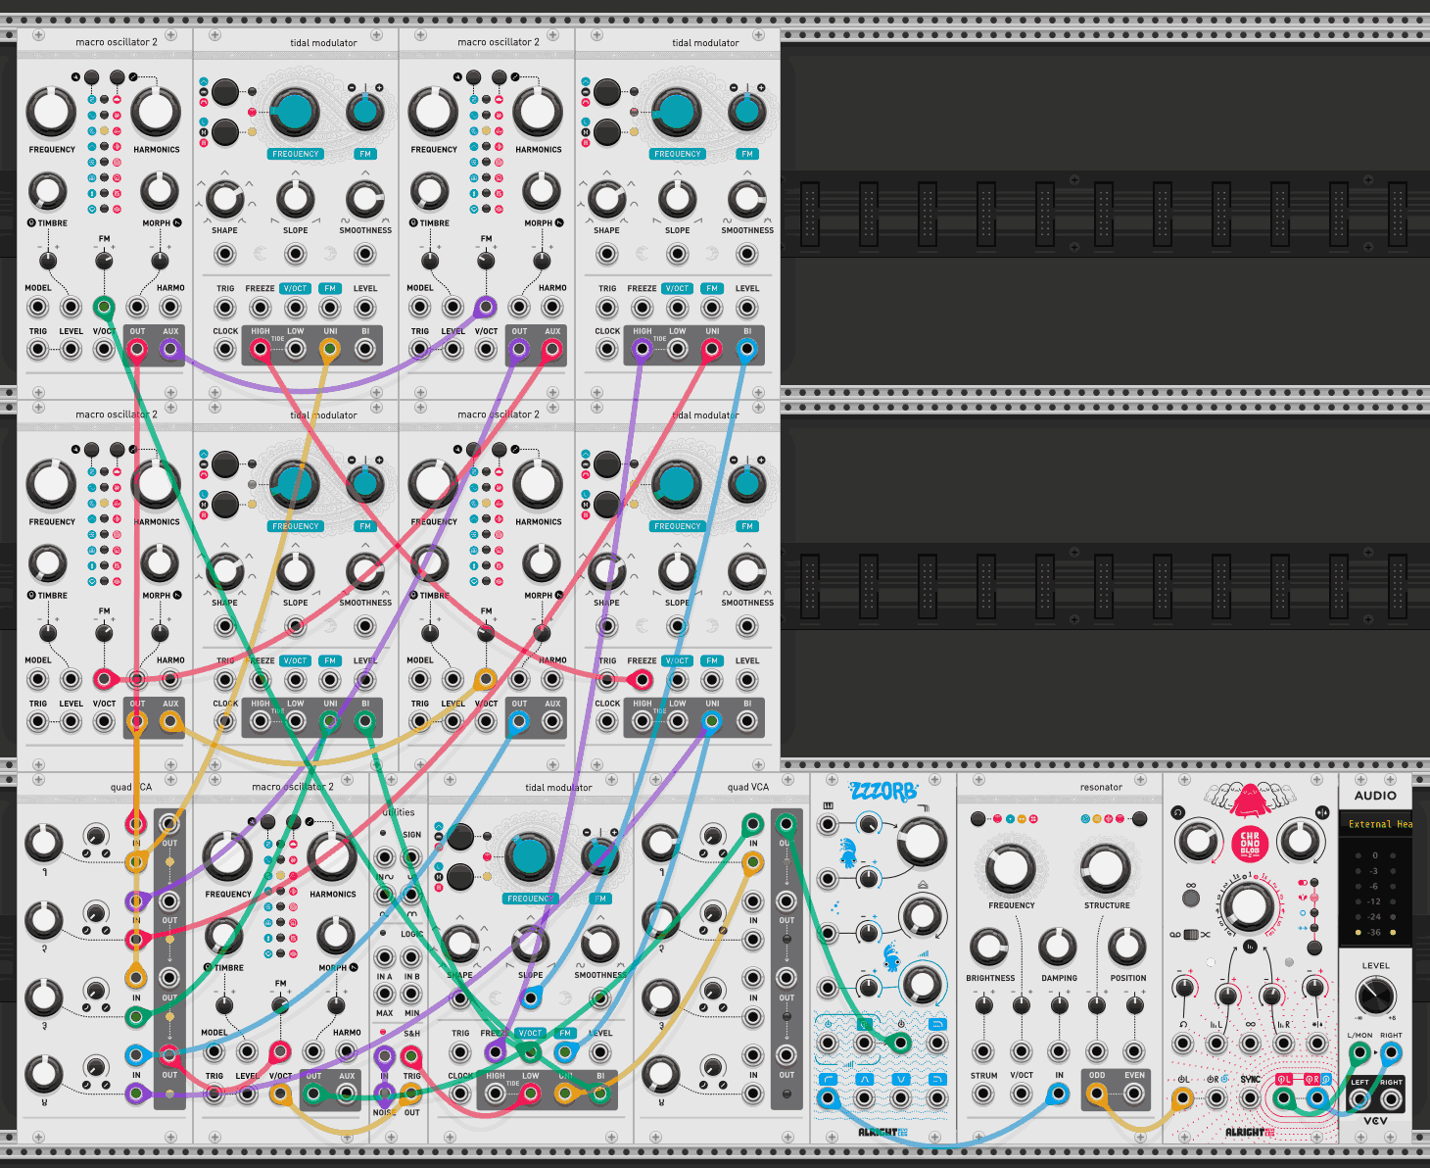Click the HARMONICS knob on the bottom macro oscillator 2
Viewport: 1430px width, 1168px height.
coord(332,856)
